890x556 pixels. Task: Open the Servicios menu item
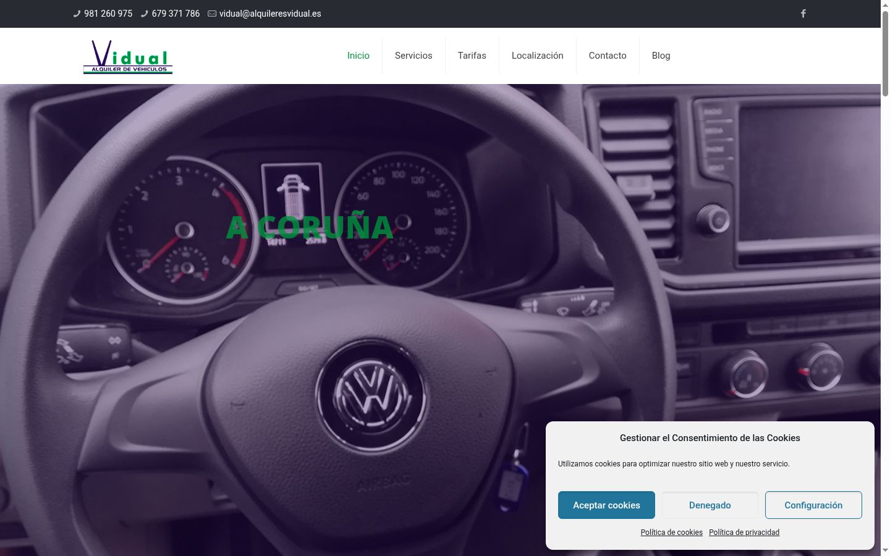click(413, 56)
